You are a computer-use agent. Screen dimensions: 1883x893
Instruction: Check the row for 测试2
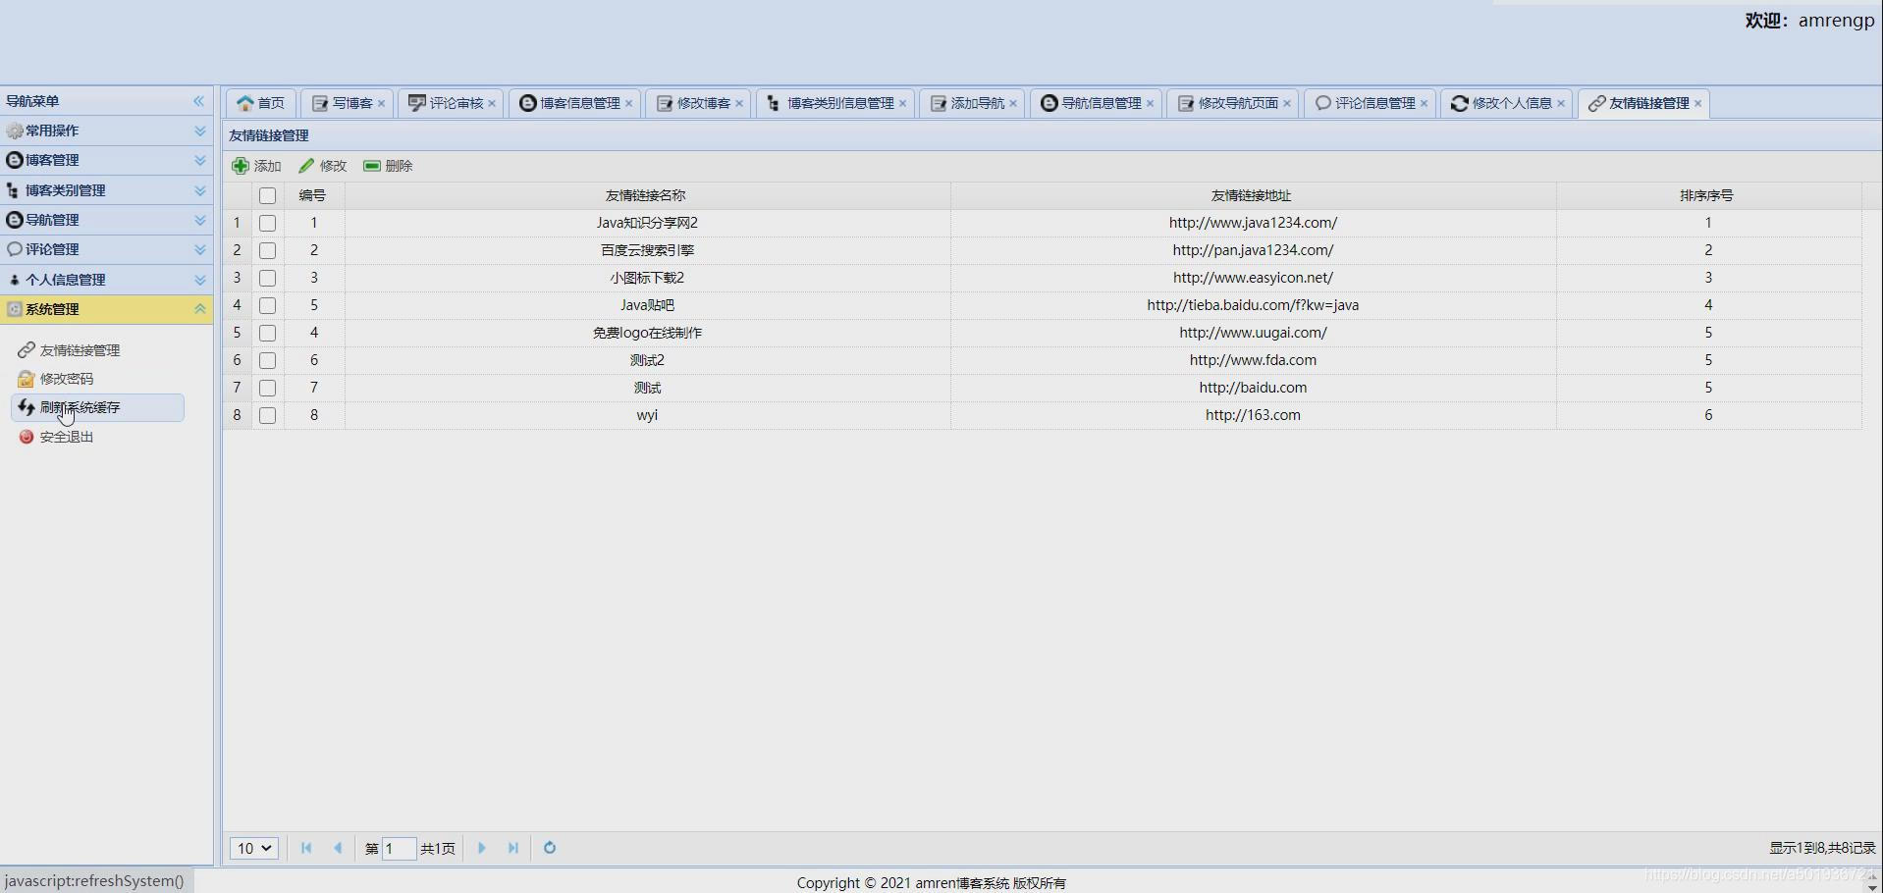[x=267, y=361]
